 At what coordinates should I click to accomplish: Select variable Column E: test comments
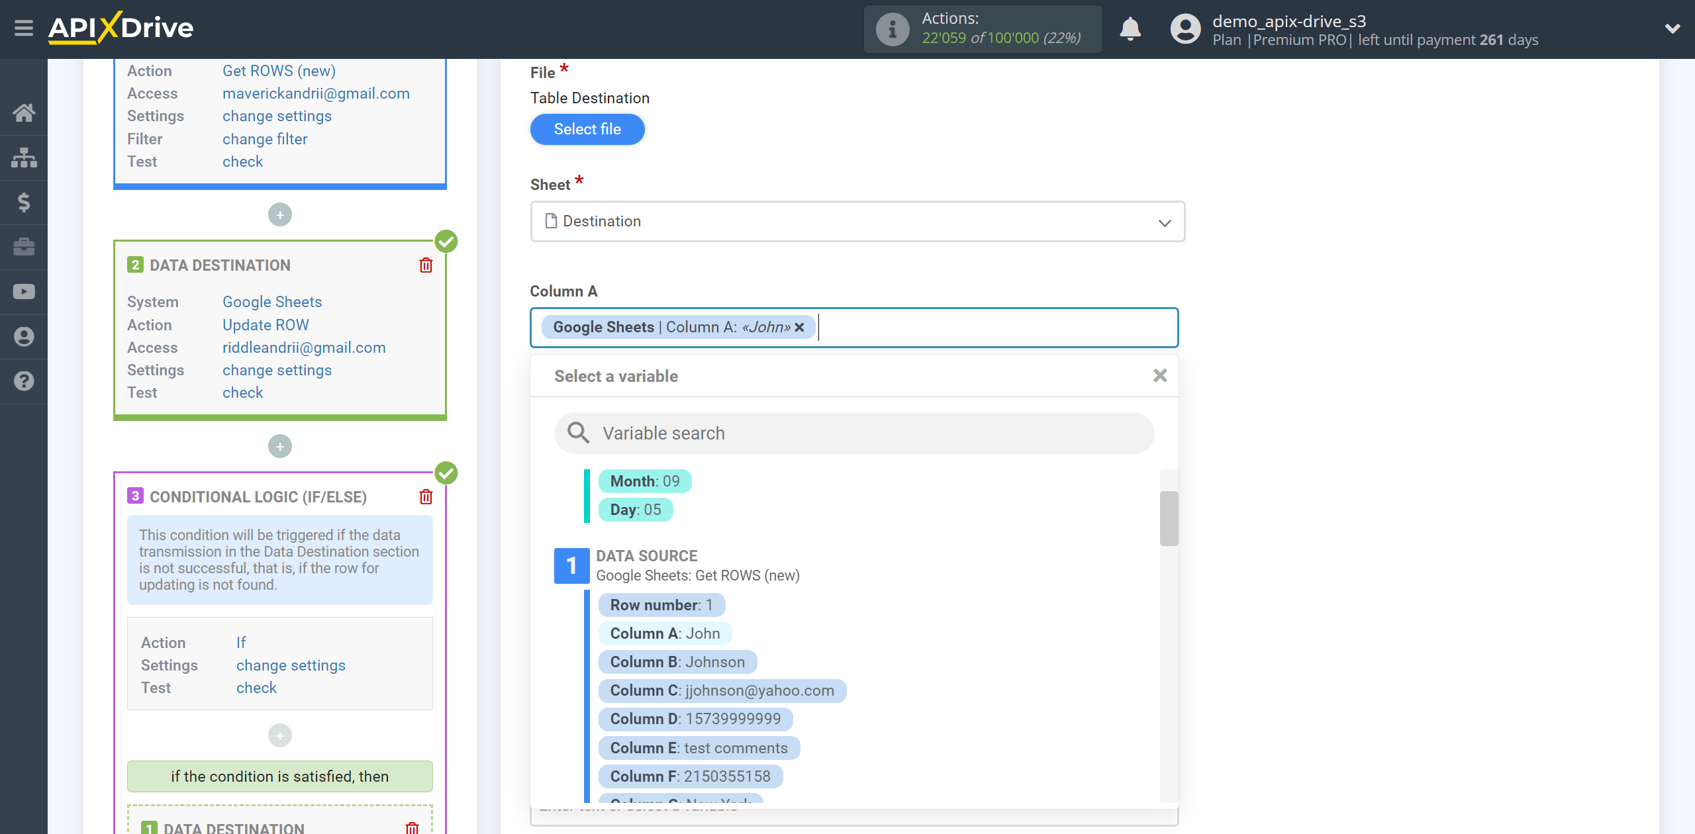pyautogui.click(x=699, y=748)
